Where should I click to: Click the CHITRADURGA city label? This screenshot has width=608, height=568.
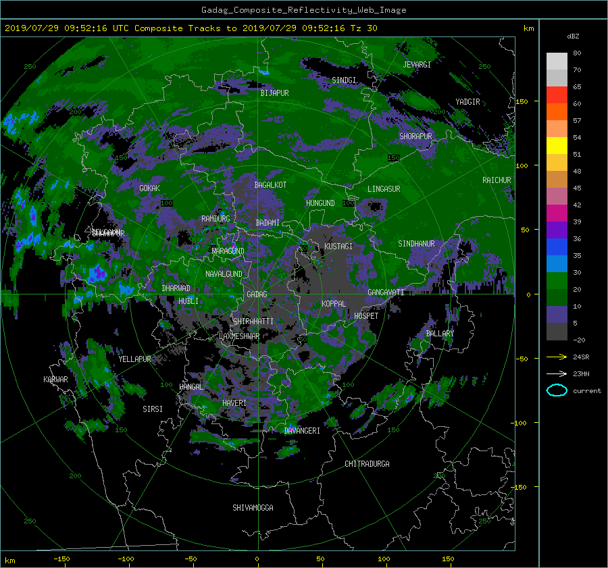point(368,464)
